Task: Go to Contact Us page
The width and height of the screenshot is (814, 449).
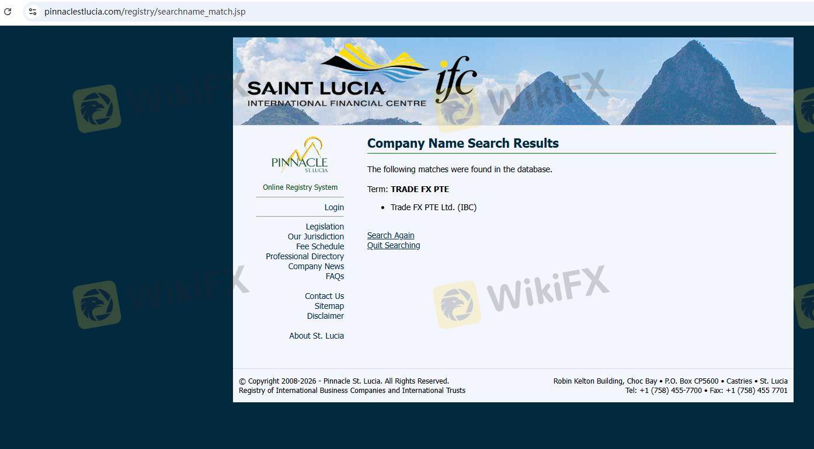Action: [x=325, y=296]
